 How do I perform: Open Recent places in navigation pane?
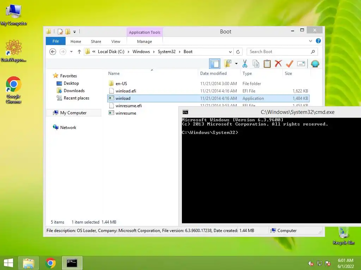click(x=77, y=98)
